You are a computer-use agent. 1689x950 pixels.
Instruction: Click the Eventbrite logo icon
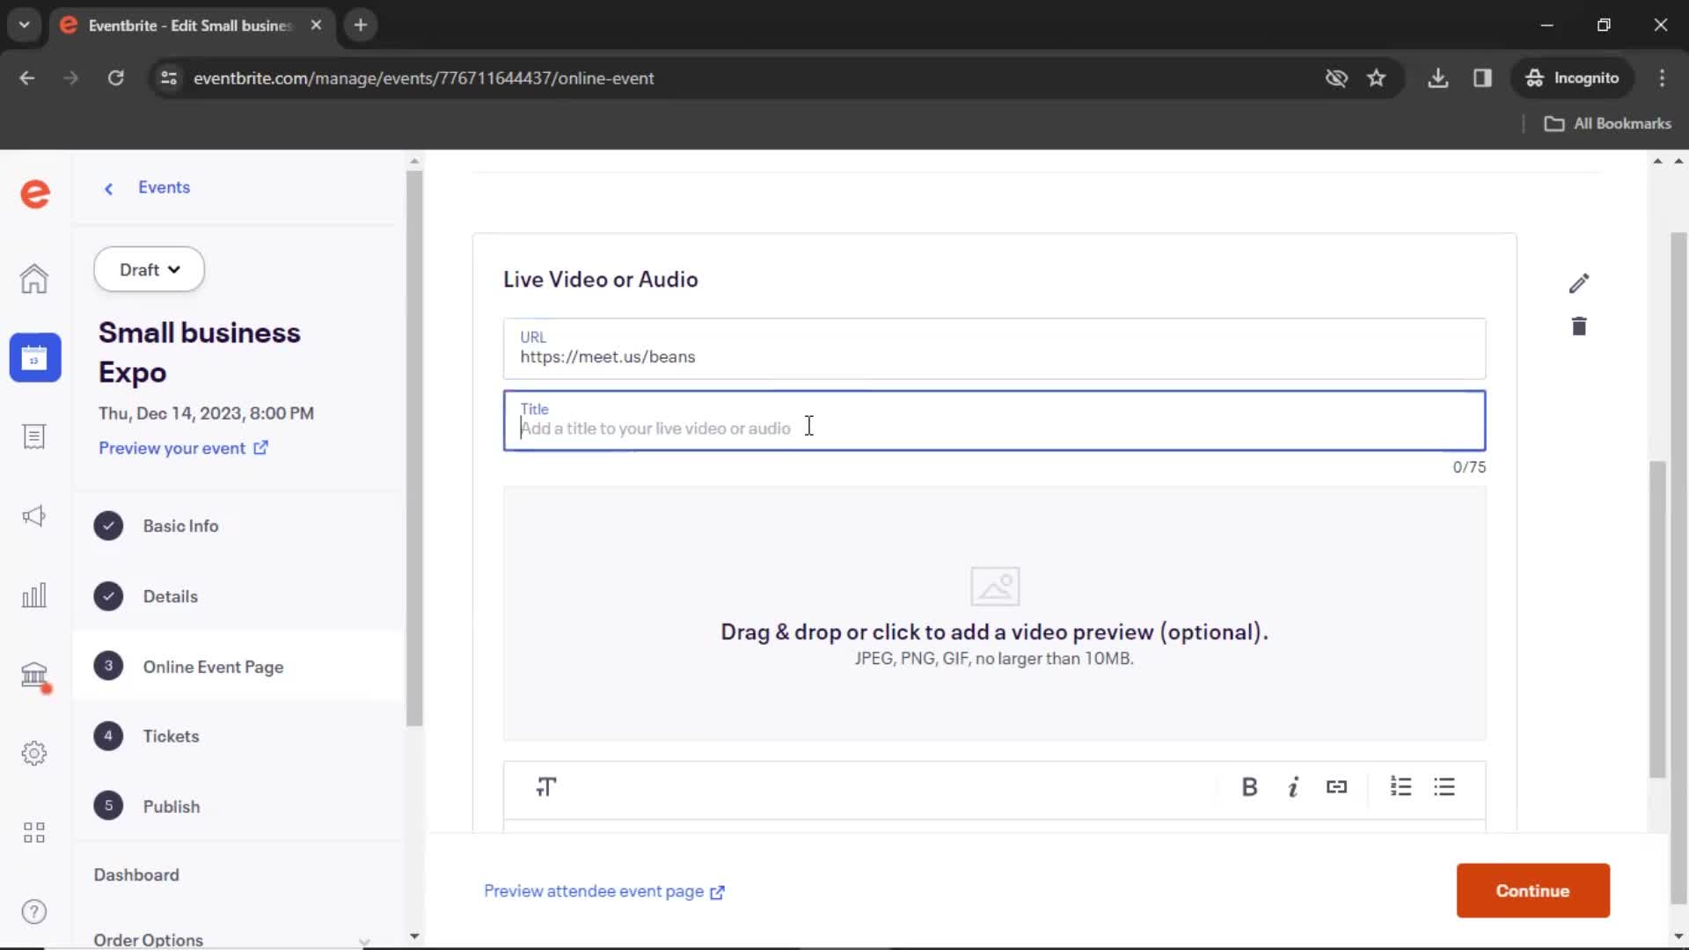coord(35,194)
